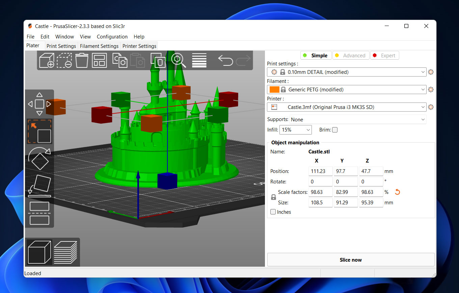Select the Place on face tool
459x293 pixels.
pyautogui.click(x=39, y=186)
